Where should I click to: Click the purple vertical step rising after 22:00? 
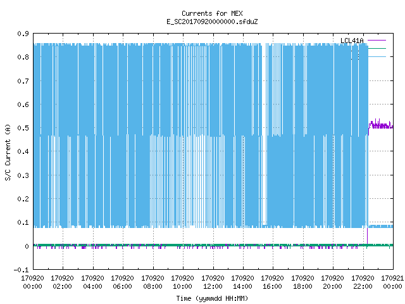coord(367,235)
